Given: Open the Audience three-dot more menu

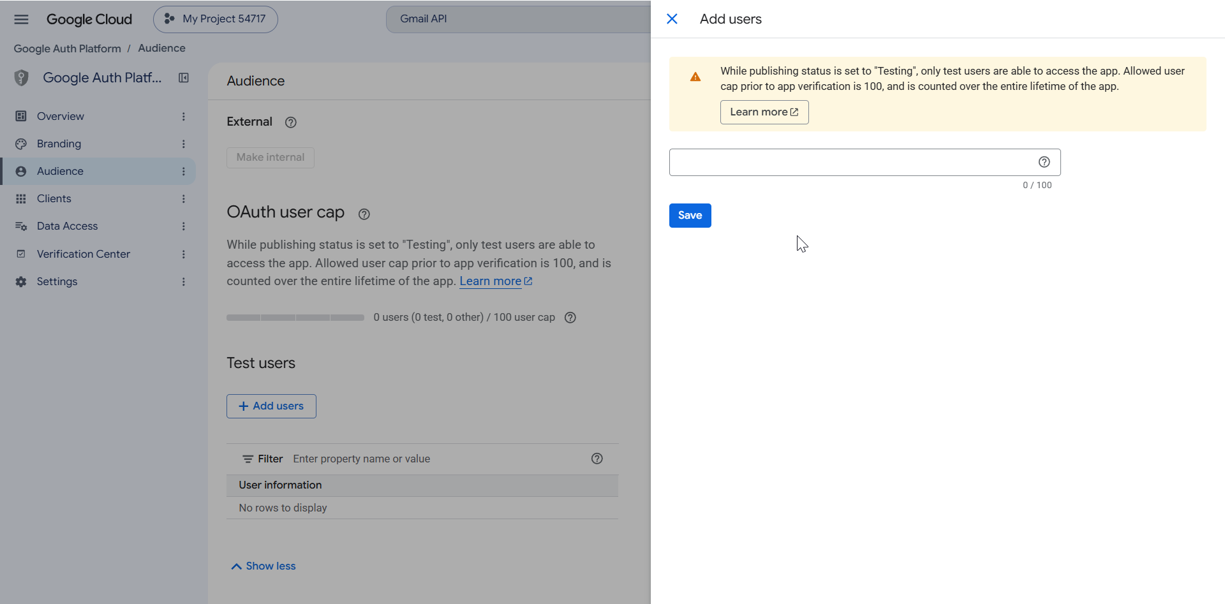Looking at the screenshot, I should coord(184,171).
